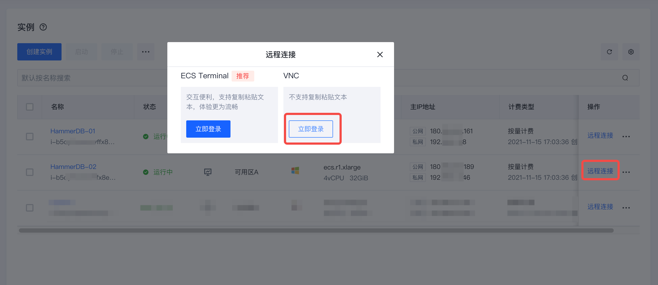Click VNC 立即登录 button
This screenshot has height=285, width=658.
pyautogui.click(x=311, y=129)
